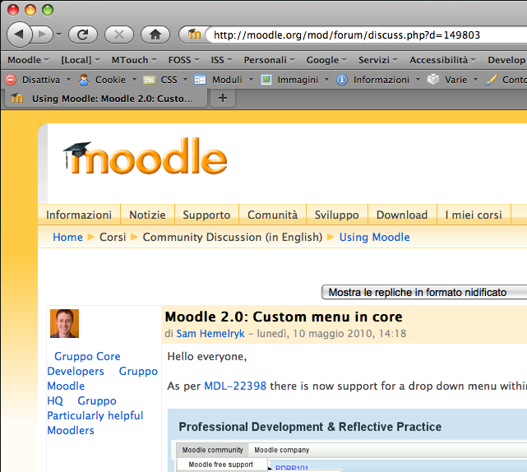Image resolution: width=527 pixels, height=472 pixels.
Task: Open the Gruppo Core Developers link
Action: point(84,363)
